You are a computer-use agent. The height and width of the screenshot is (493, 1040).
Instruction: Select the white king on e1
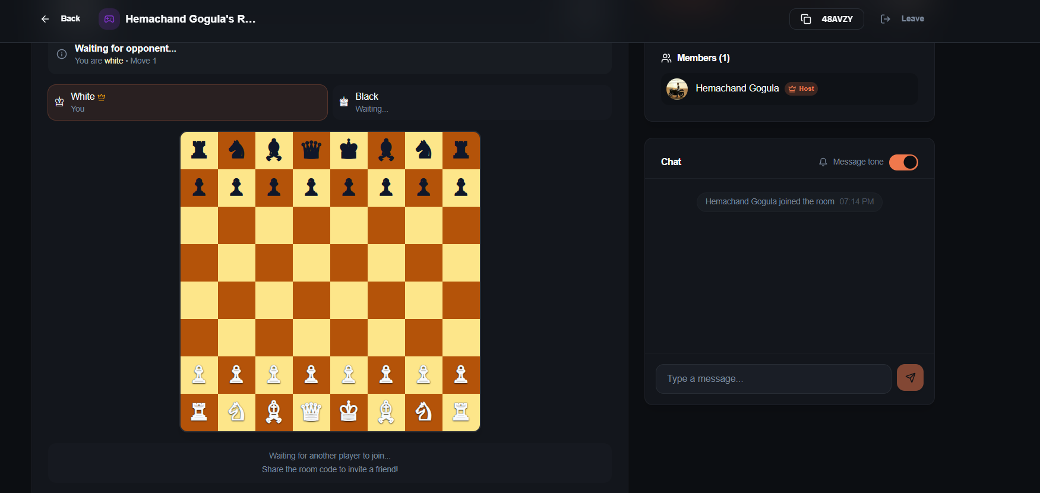349,412
